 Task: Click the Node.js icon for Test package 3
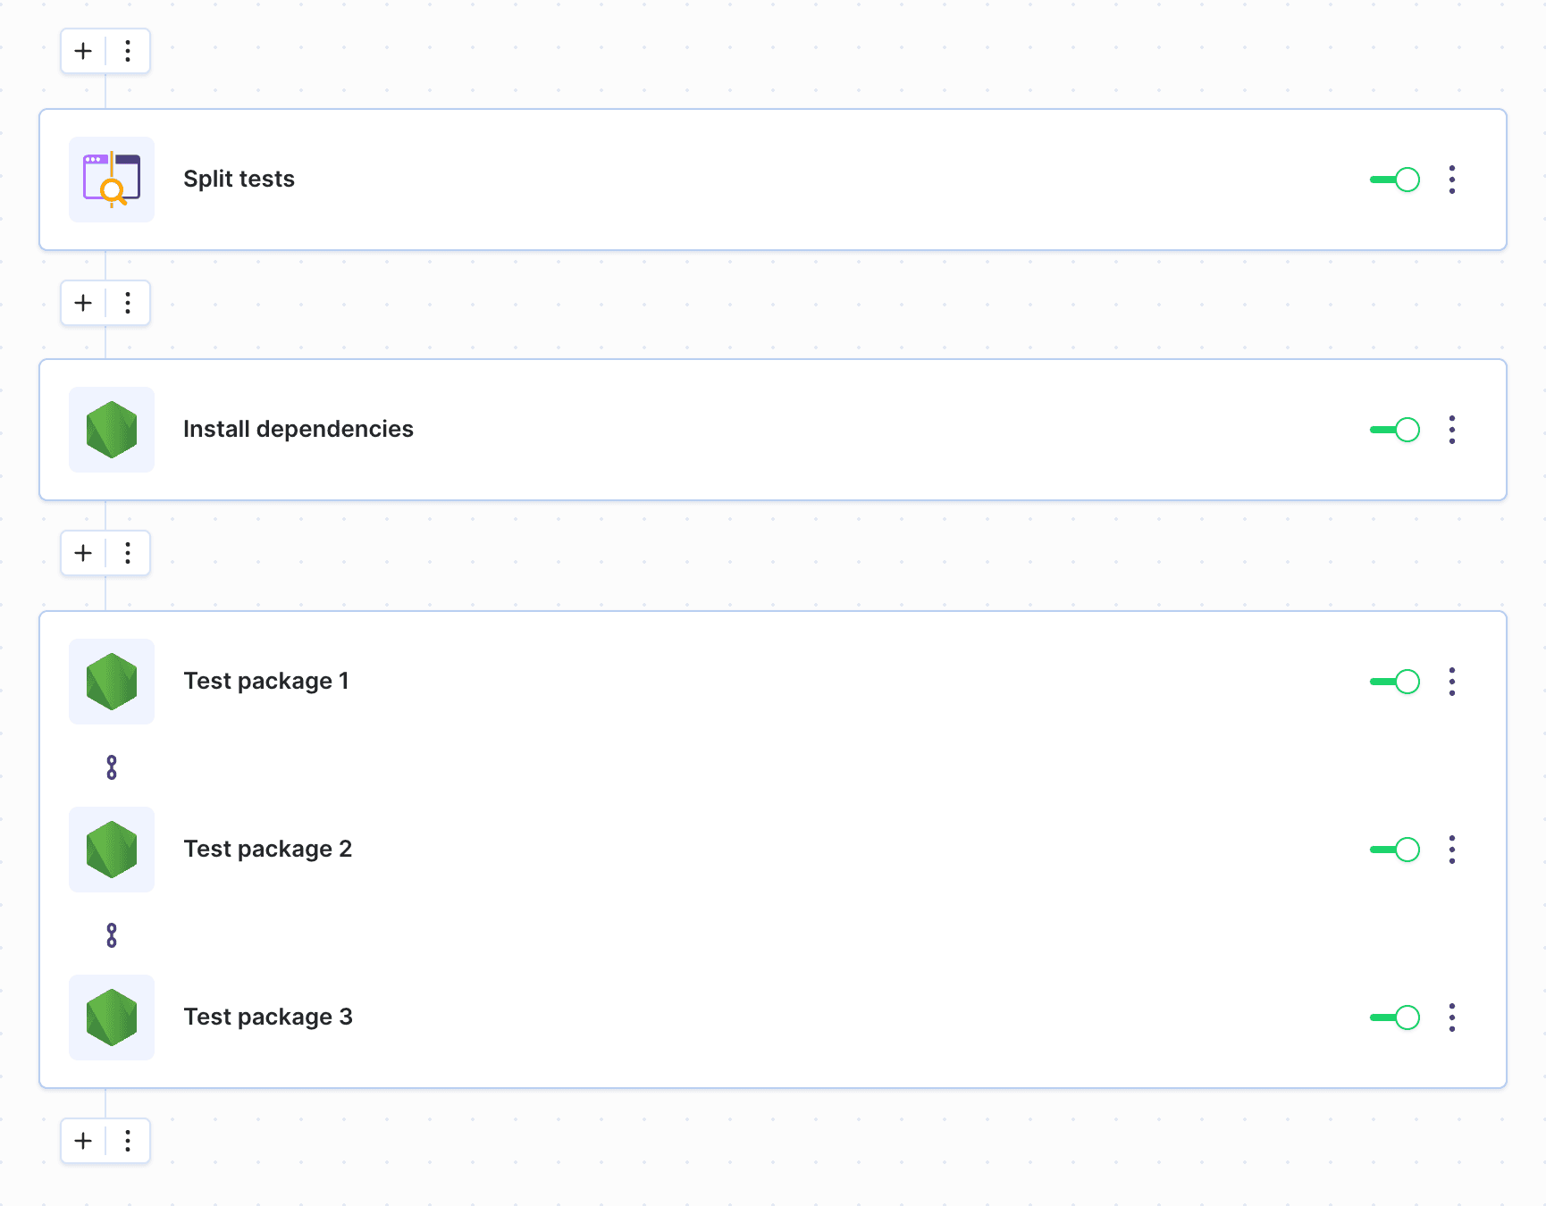pyautogui.click(x=111, y=1018)
